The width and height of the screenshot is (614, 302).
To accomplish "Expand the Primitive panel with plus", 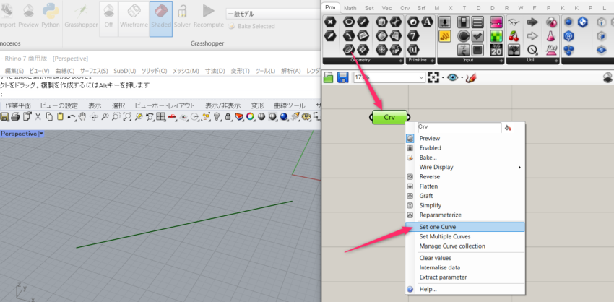I will [x=431, y=61].
